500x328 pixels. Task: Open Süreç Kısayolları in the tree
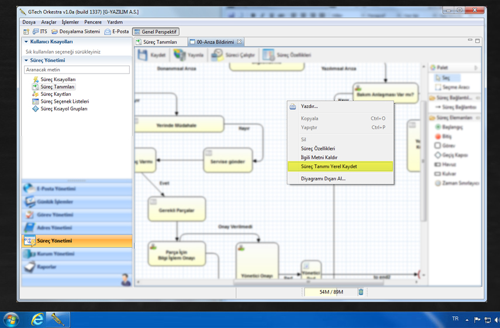57,79
